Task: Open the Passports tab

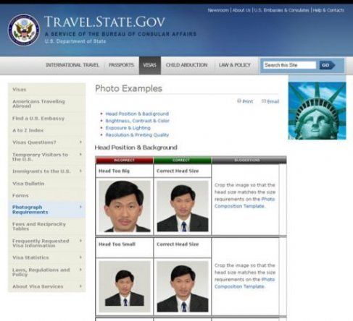Action: [x=121, y=65]
